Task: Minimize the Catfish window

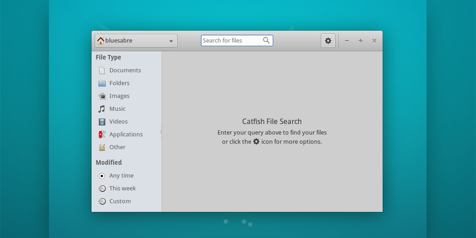Action: pos(346,41)
